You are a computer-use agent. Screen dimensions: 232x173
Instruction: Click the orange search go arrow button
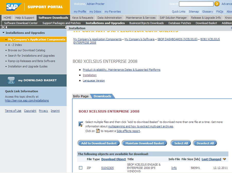tap(217, 4)
